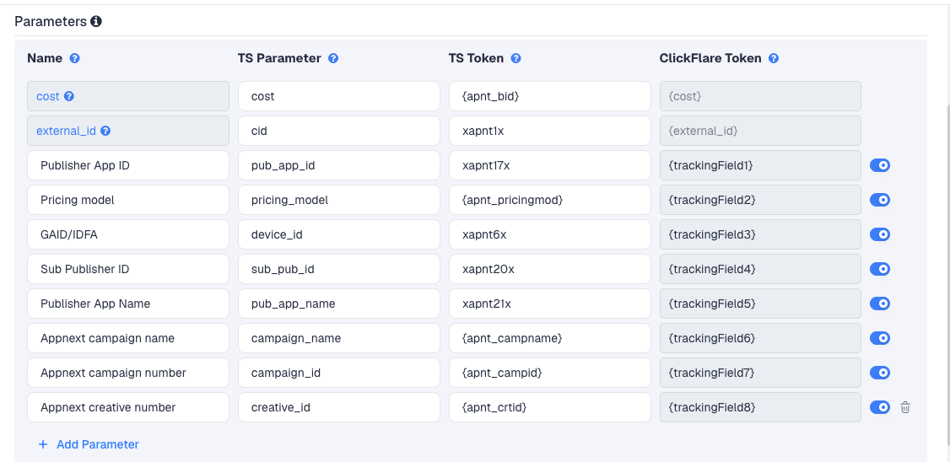Click the Add Parameter link

[89, 444]
